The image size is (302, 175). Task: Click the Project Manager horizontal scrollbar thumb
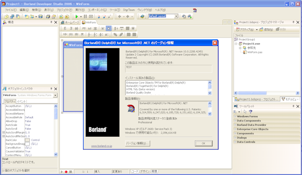tap(252, 93)
